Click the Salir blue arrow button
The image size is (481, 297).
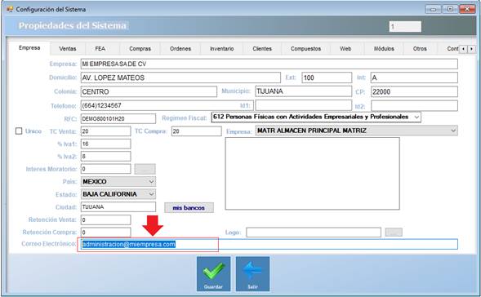pyautogui.click(x=253, y=274)
